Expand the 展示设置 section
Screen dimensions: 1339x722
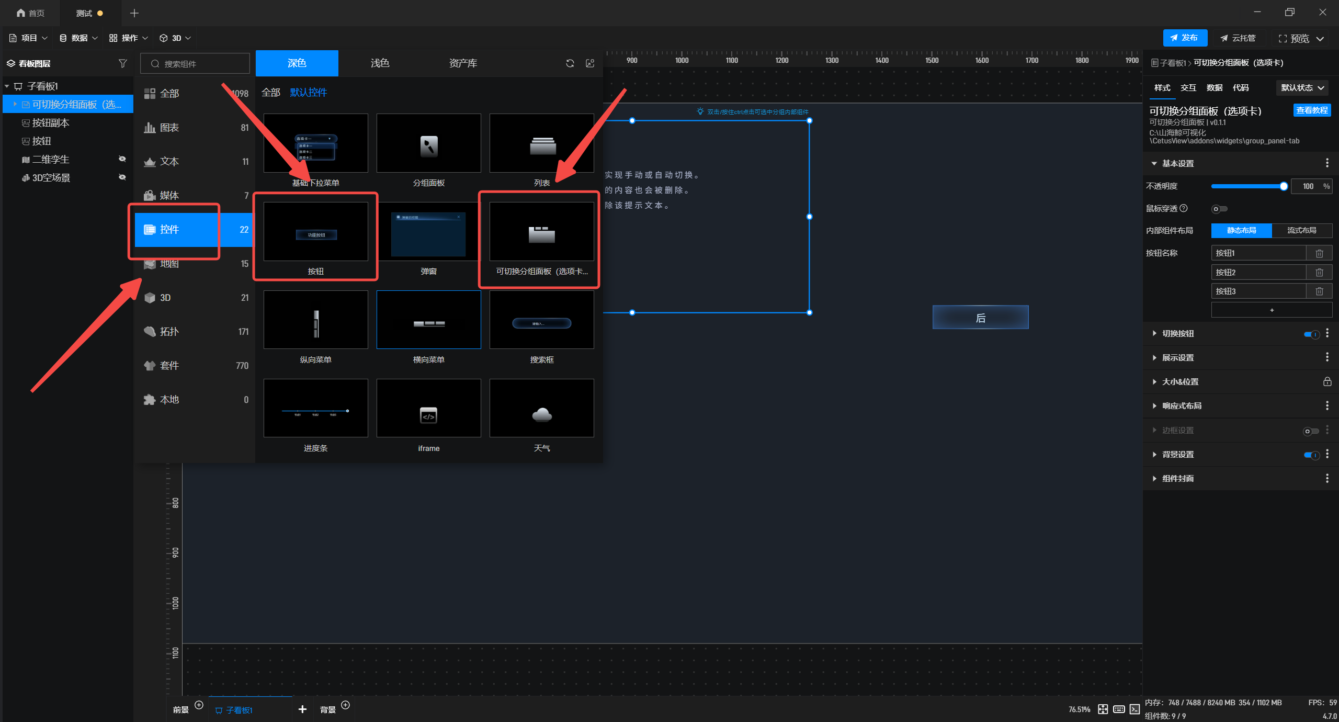click(x=1178, y=358)
